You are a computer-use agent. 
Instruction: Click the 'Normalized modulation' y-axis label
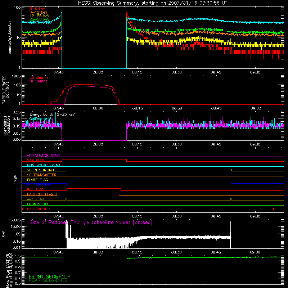7,126
